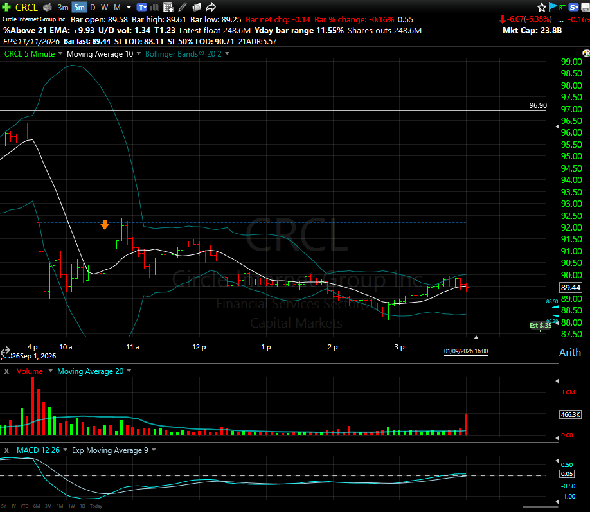
Task: Click the green plus add-symbol icon
Action: coord(6,7)
